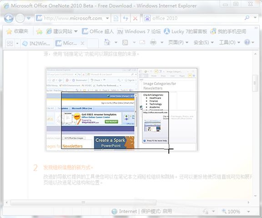Open the Office 超人 favorites link
The width and height of the screenshot is (262, 218).
(98, 31)
